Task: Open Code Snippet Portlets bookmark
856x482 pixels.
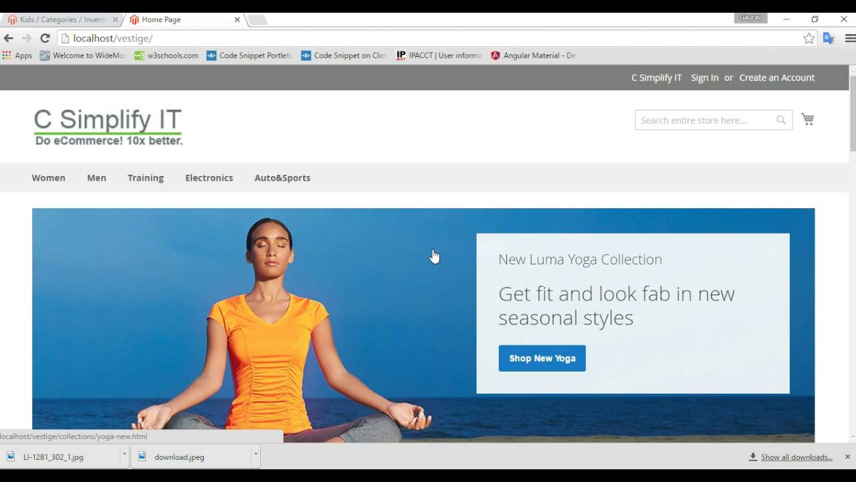Action: [249, 56]
